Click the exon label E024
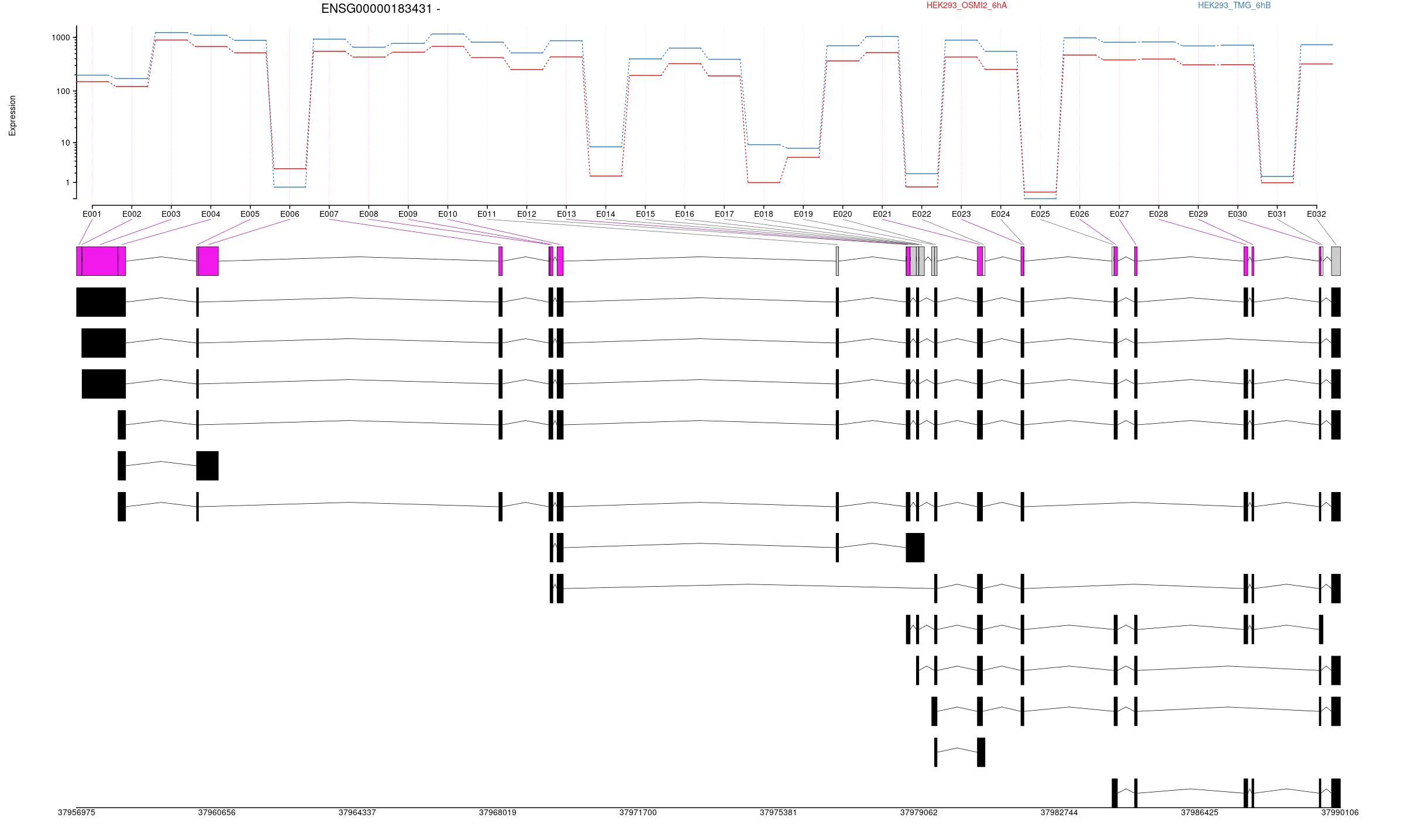This screenshot has width=1404, height=824. pos(1000,214)
